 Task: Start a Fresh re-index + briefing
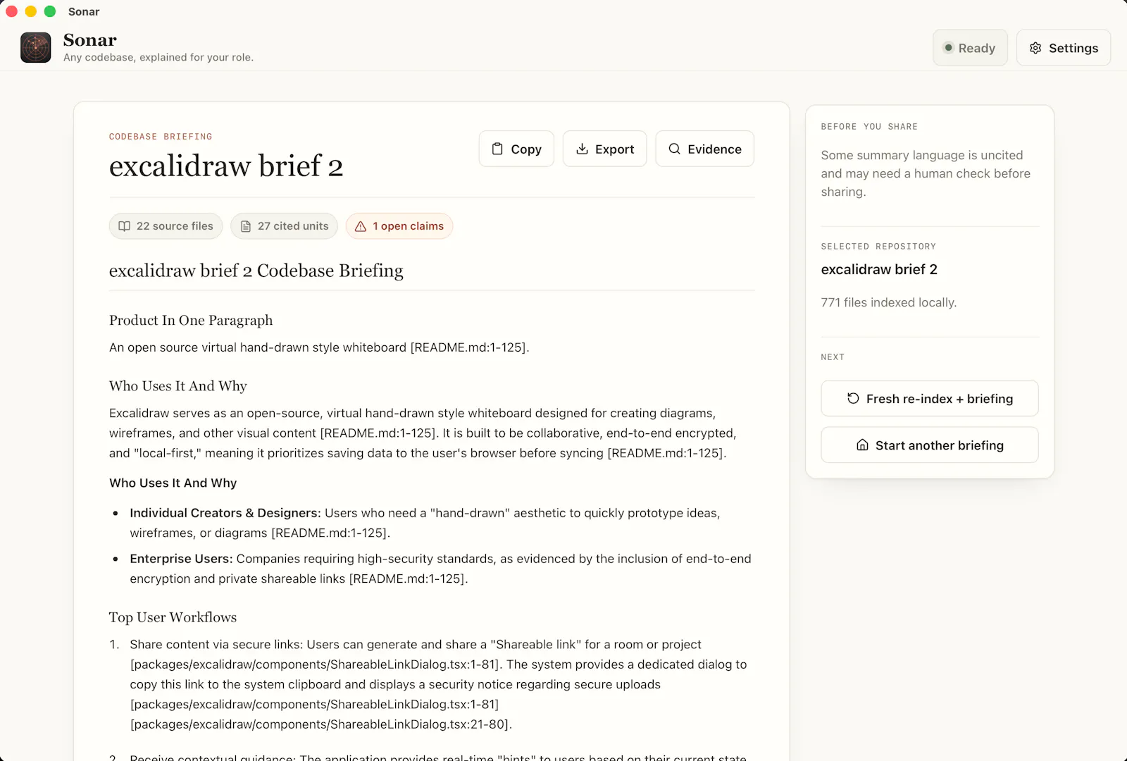click(x=930, y=398)
